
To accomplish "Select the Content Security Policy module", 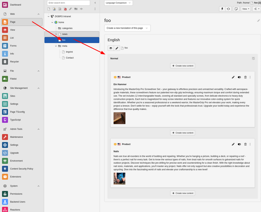I will [21, 169].
